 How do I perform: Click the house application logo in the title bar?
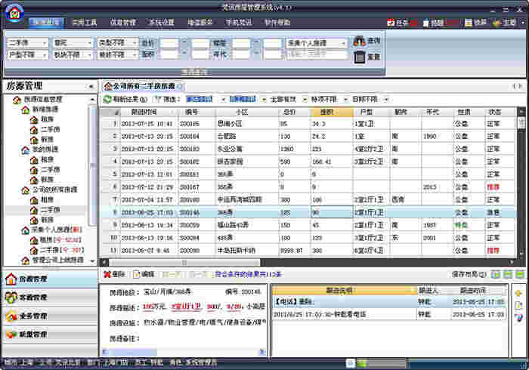click(14, 13)
